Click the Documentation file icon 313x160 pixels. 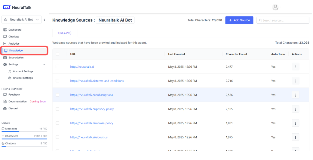point(5,102)
